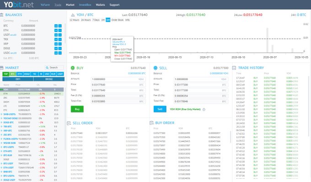Viewport: 311px width, 182px height.
Task: Select the DOGE market filter tab
Action: point(27,74)
